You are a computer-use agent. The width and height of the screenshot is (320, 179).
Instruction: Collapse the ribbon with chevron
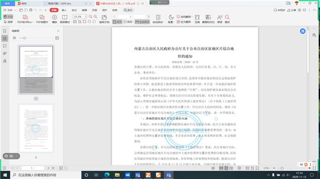pyautogui.click(x=314, y=10)
